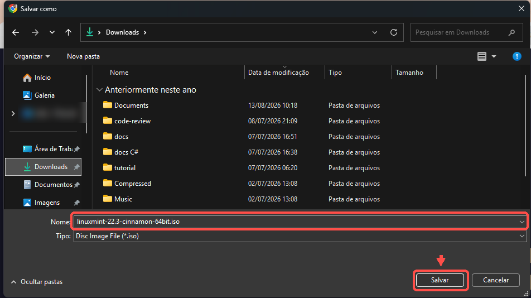Image resolution: width=531 pixels, height=298 pixels.
Task: Click the sidebar vertical scrollbar
Action: pos(86,104)
